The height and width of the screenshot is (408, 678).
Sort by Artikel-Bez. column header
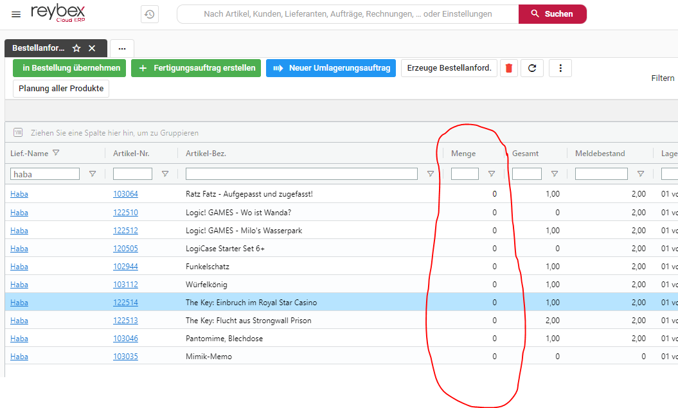(206, 154)
